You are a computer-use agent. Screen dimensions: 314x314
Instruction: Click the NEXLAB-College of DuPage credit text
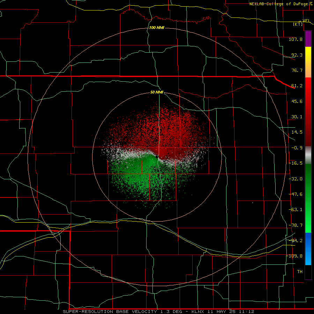click(x=279, y=4)
